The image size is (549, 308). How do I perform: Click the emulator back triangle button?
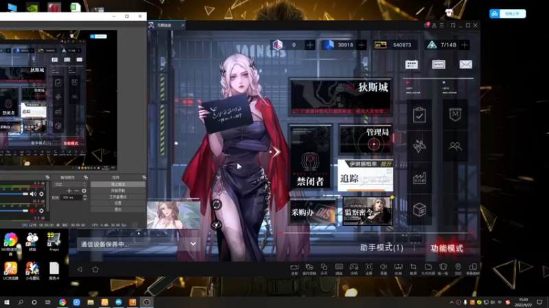tap(80, 269)
